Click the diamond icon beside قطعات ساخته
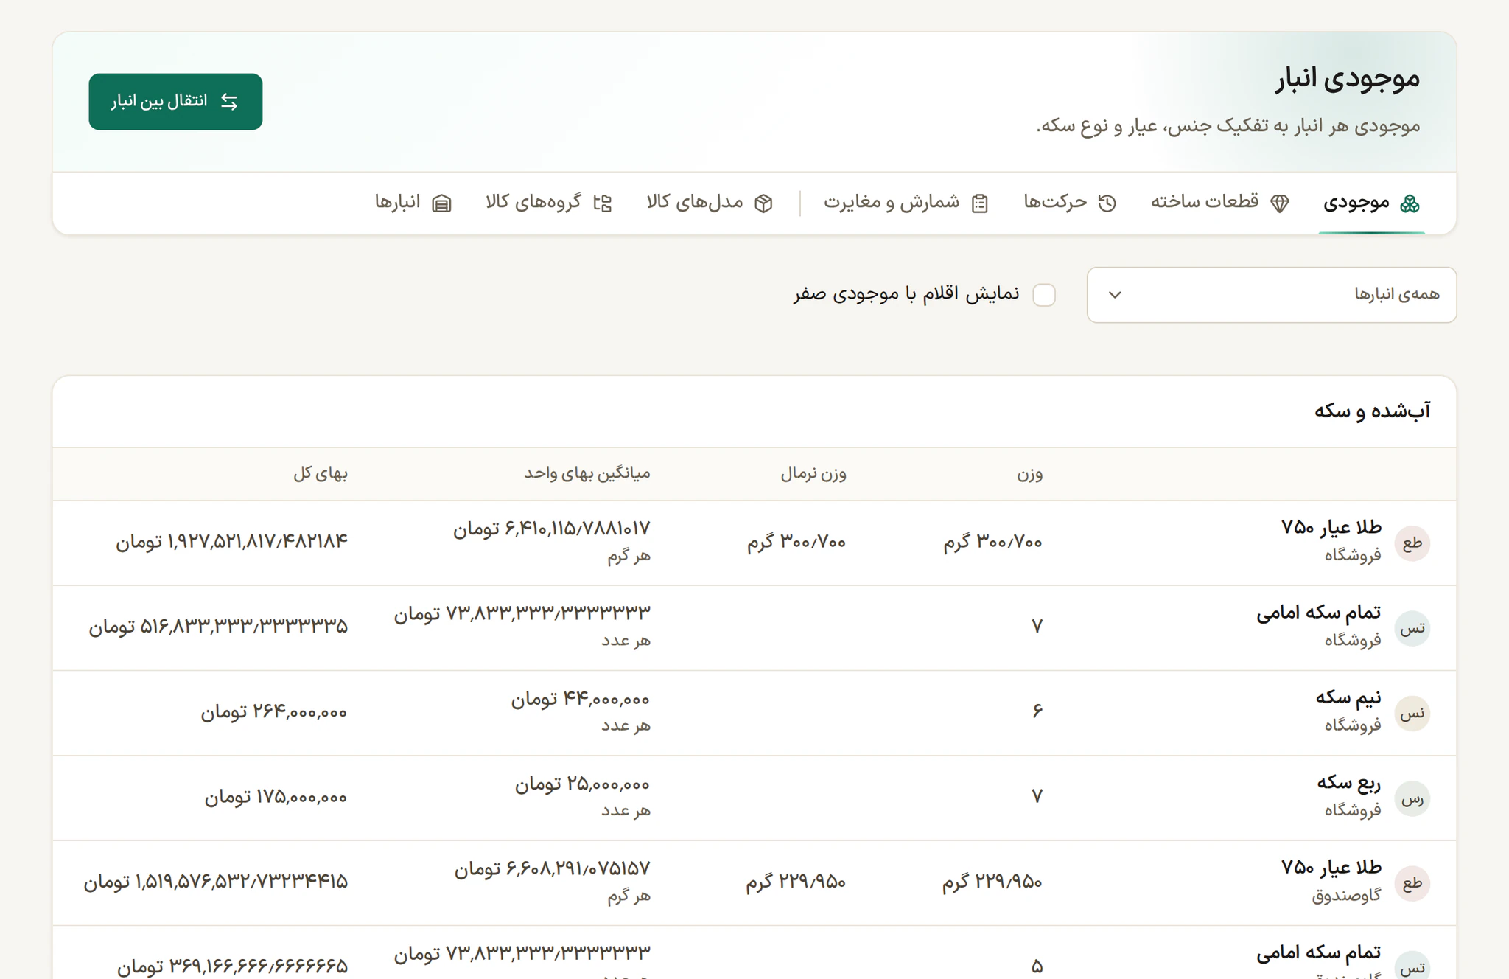The height and width of the screenshot is (979, 1509). coord(1280,203)
